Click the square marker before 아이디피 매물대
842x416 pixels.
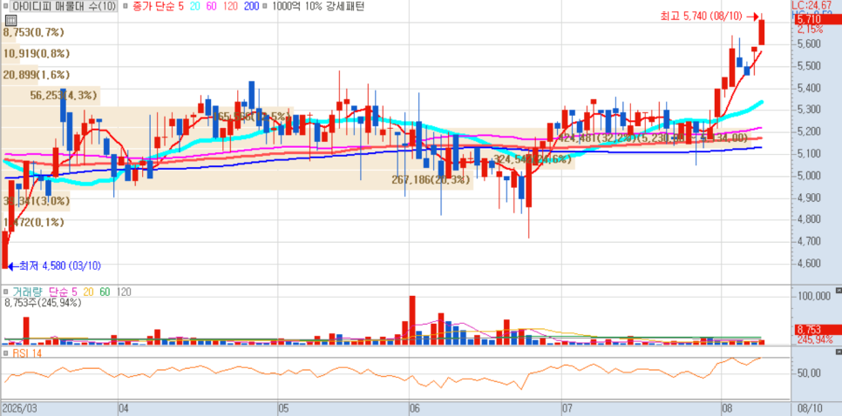click(5, 6)
